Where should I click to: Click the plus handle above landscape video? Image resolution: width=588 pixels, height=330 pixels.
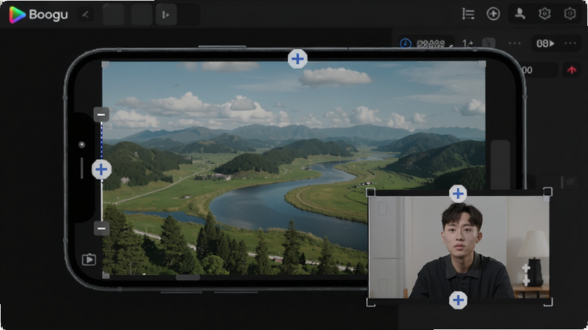click(298, 59)
